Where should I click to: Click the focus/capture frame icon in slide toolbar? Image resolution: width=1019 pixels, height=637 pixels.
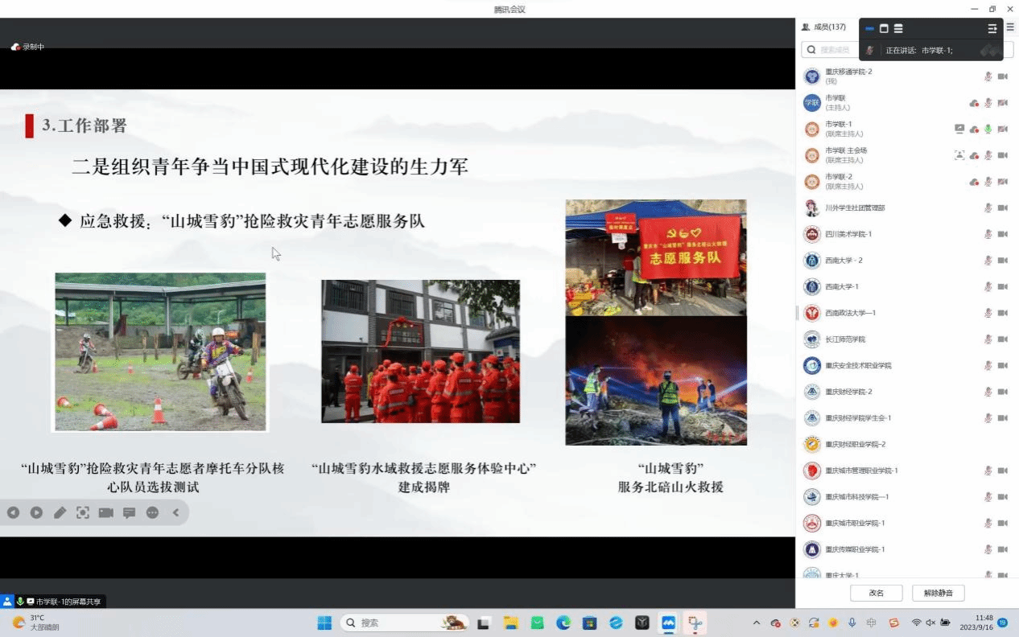pos(83,512)
